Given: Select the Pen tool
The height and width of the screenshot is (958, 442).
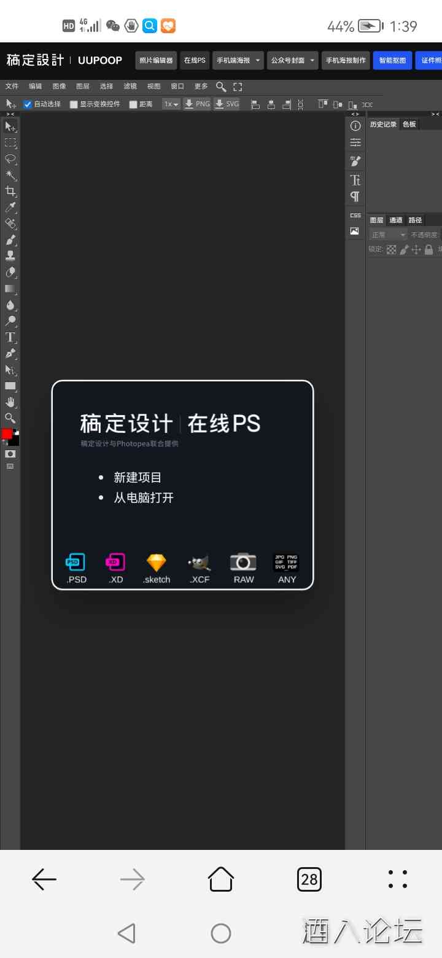Looking at the screenshot, I should [10, 353].
